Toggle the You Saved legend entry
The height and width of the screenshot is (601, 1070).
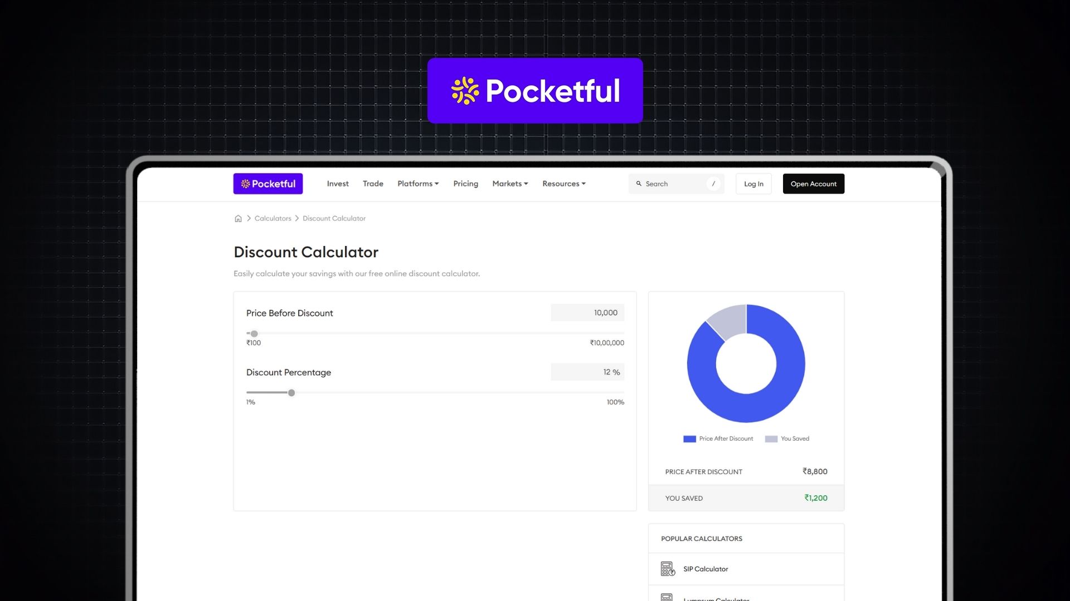click(786, 439)
